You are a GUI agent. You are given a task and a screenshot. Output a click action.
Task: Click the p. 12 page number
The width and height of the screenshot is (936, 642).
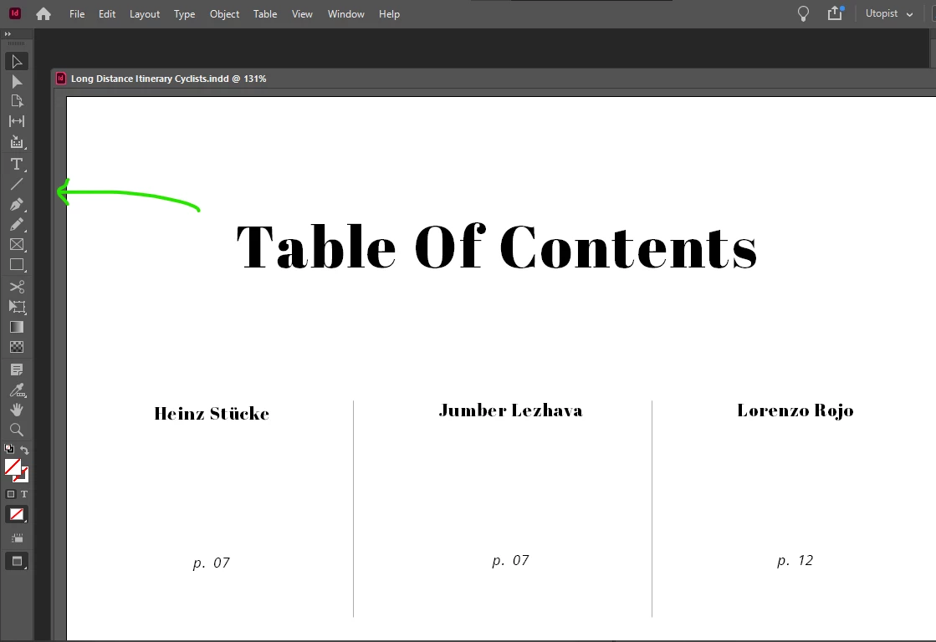tap(795, 561)
